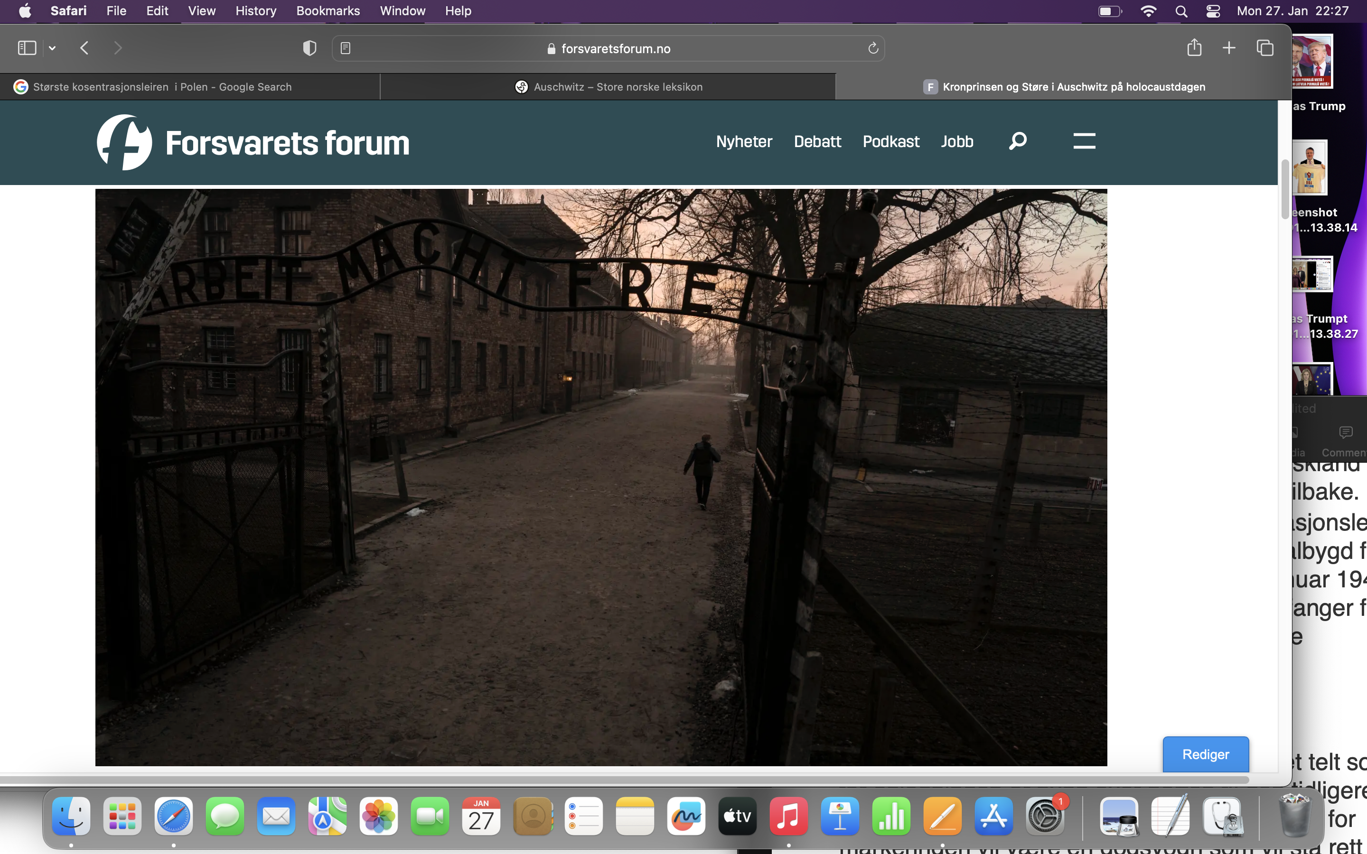Open the Debatt section

817,141
